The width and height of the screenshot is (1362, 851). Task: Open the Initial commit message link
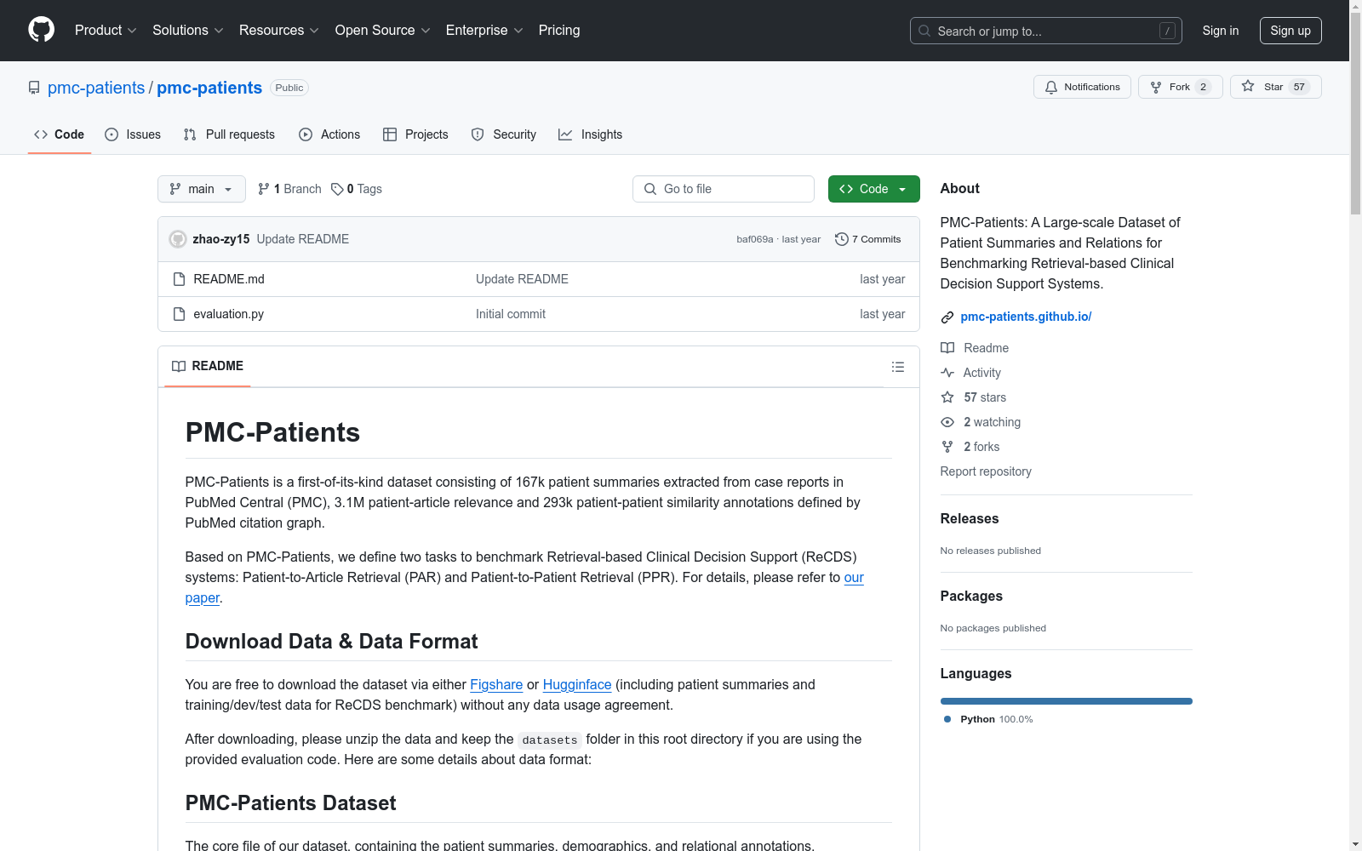coord(511,314)
